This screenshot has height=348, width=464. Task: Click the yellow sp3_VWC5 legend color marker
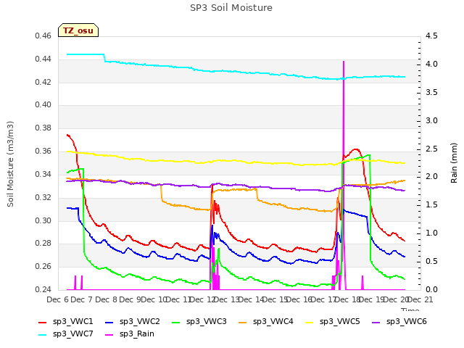(310, 322)
